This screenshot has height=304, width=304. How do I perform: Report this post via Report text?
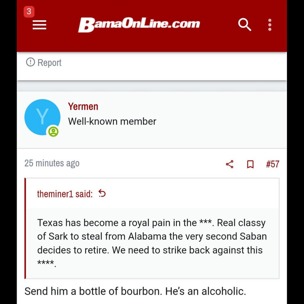point(49,63)
